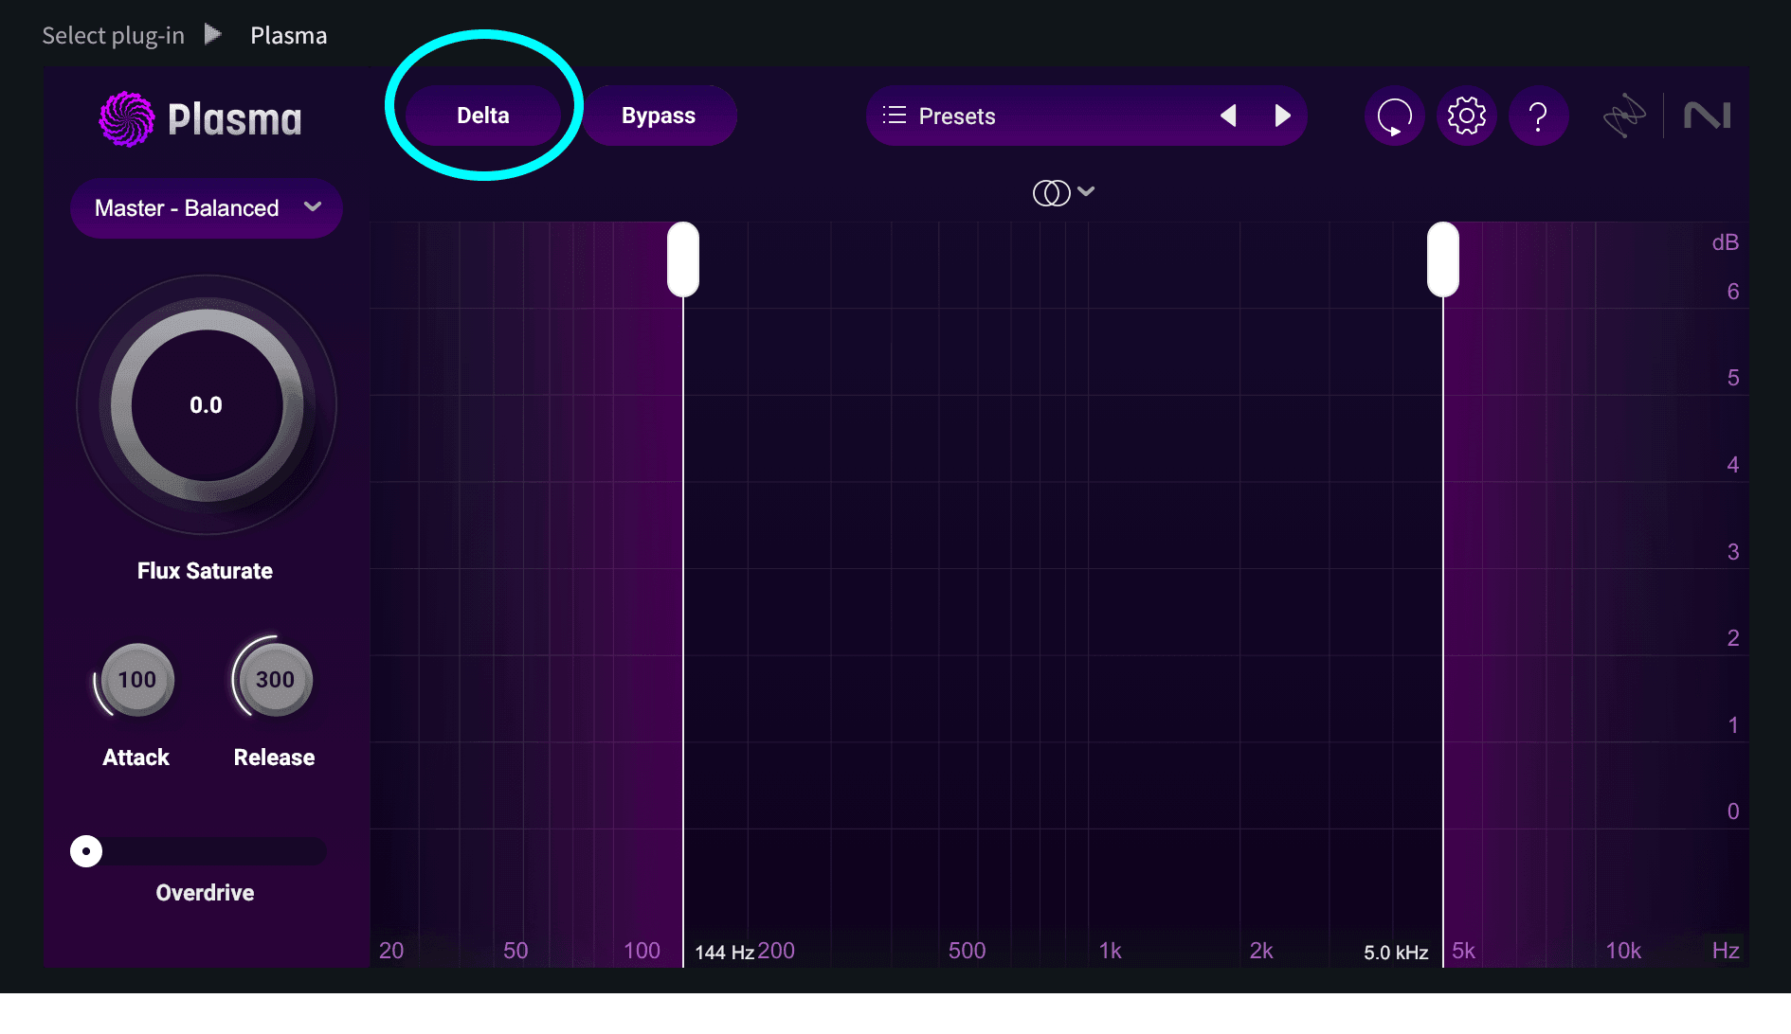This screenshot has width=1791, height=1034.
Task: Select the low crossover handle at 144 Hz
Action: pyautogui.click(x=683, y=259)
